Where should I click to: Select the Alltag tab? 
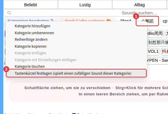point(139,5)
